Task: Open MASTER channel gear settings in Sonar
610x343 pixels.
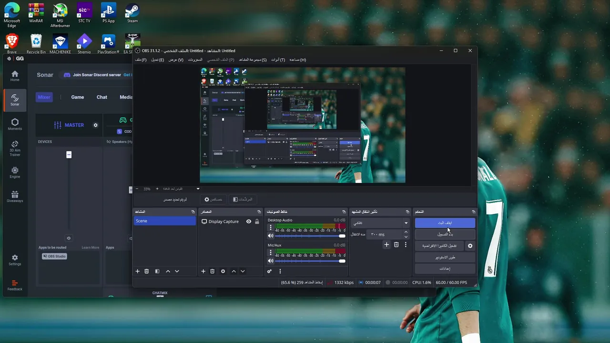Action: pos(95,125)
